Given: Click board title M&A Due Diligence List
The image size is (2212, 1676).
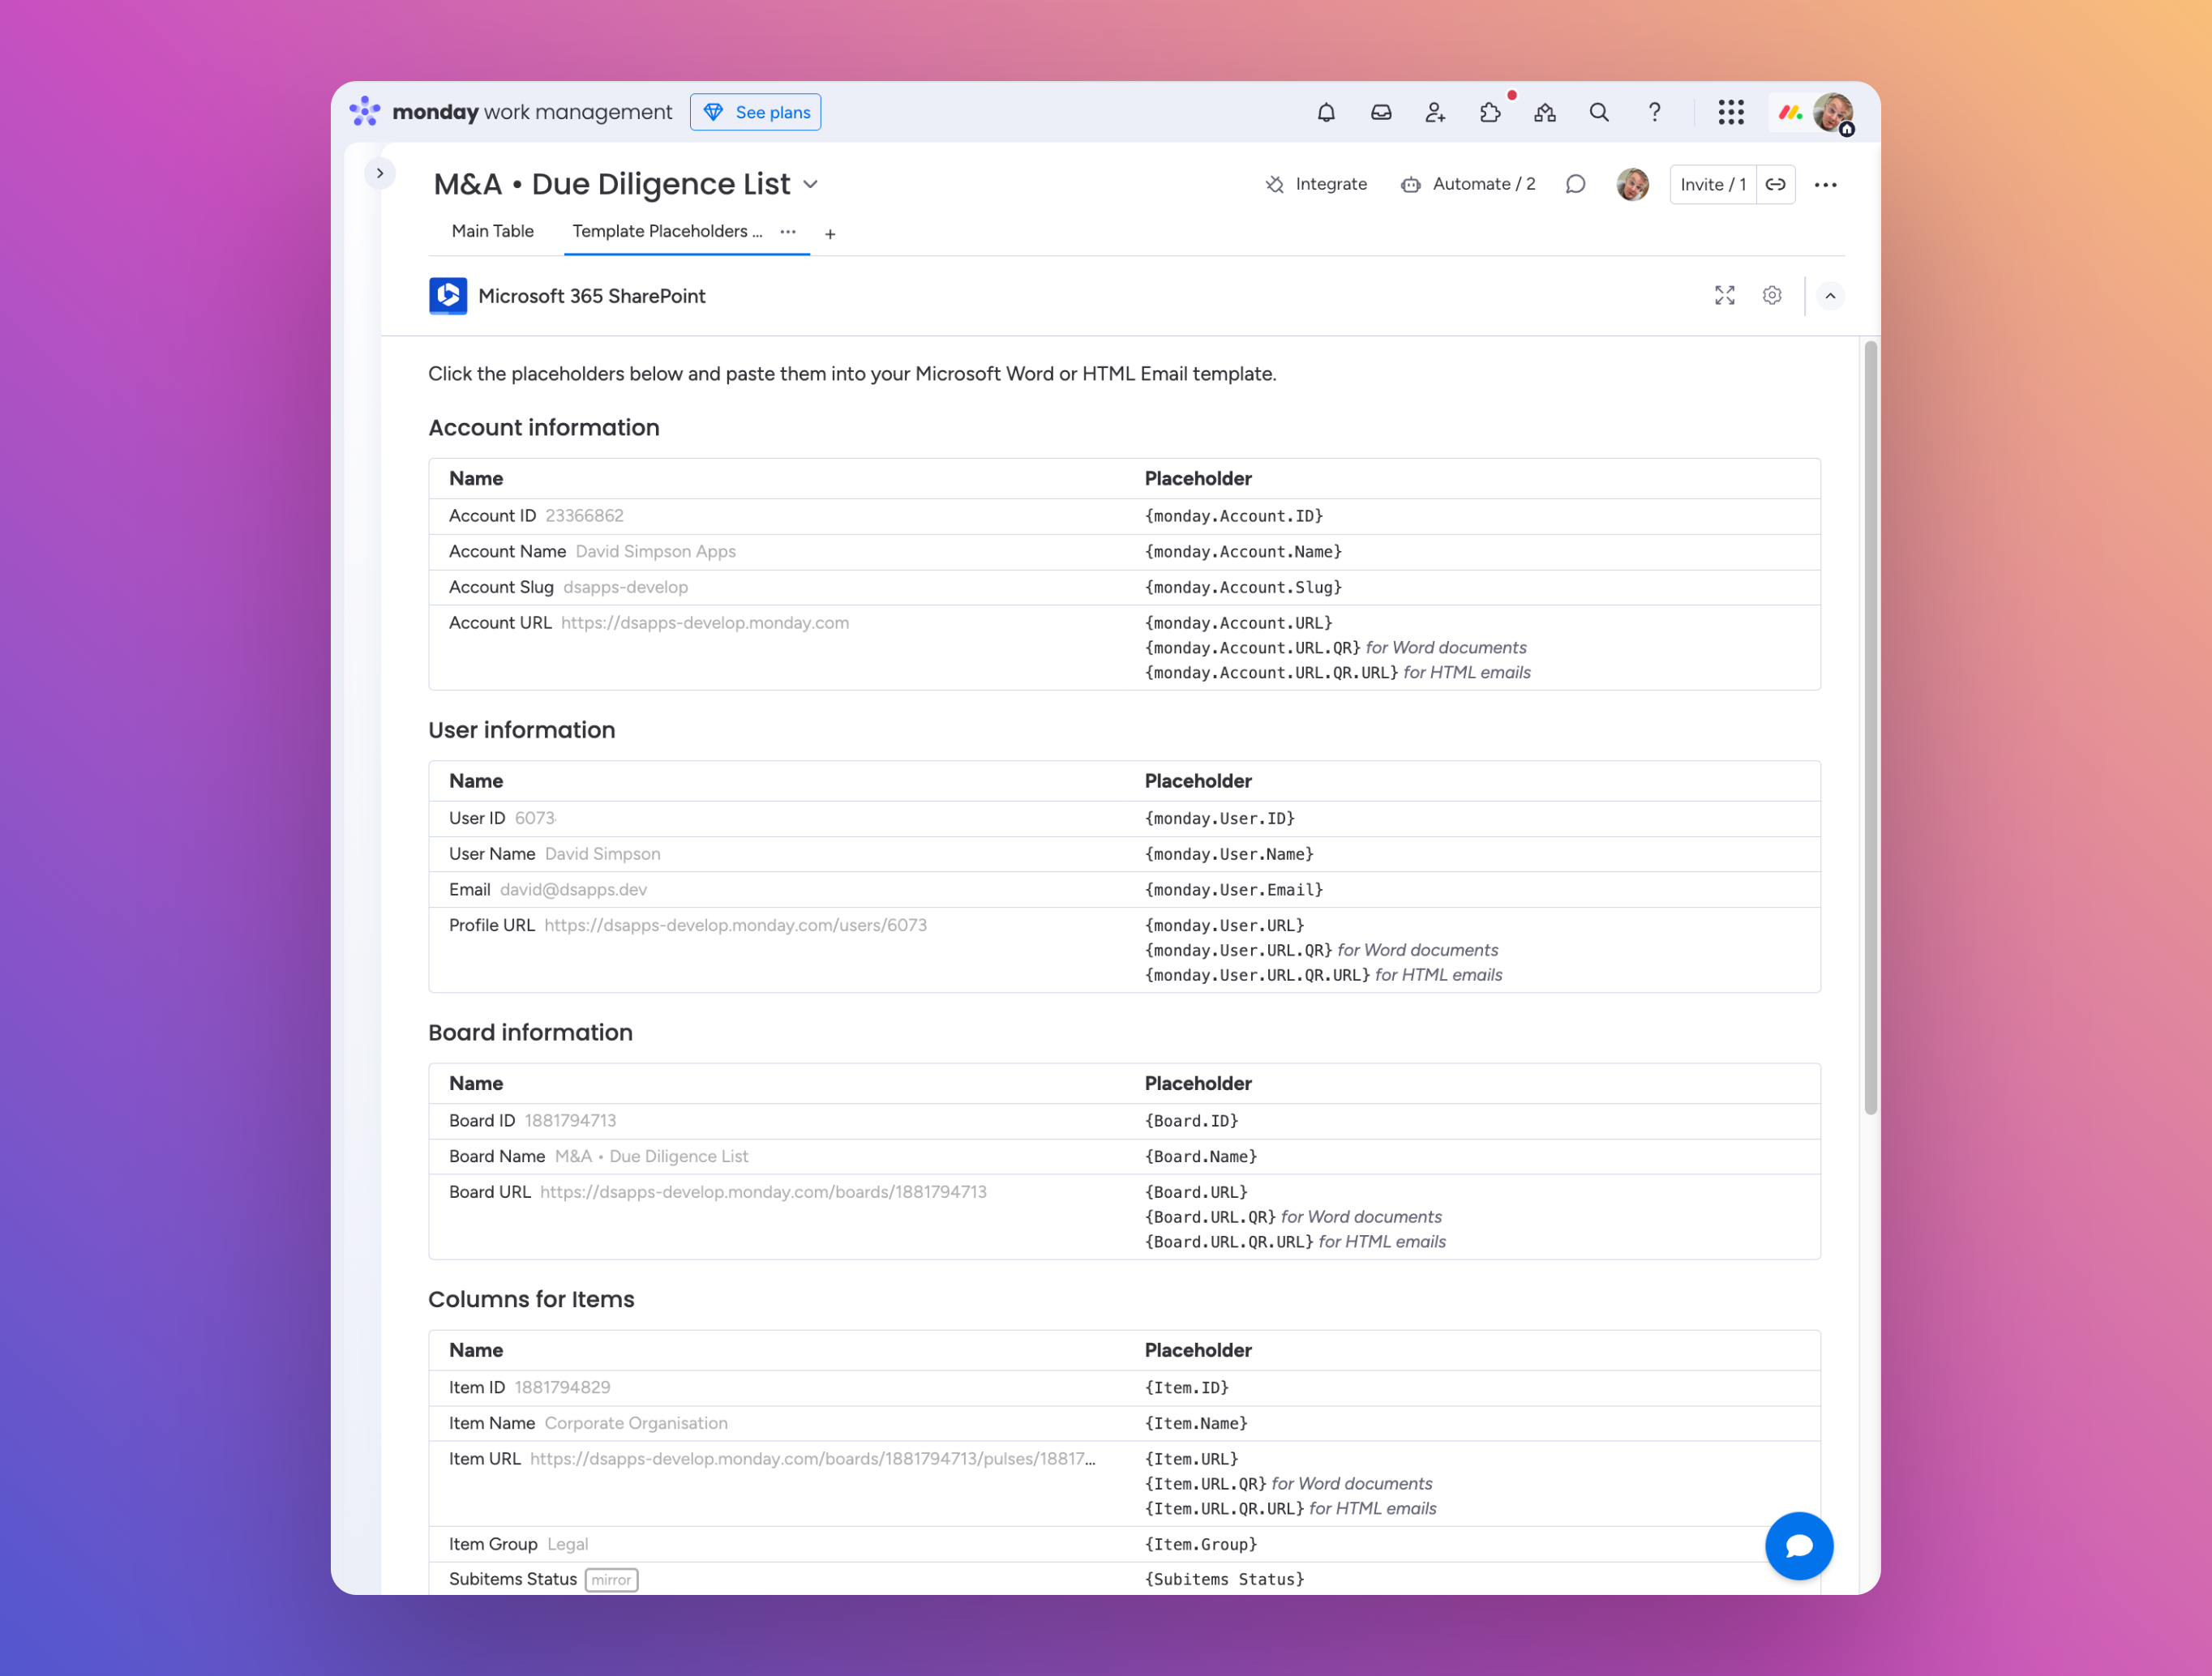Looking at the screenshot, I should (611, 184).
